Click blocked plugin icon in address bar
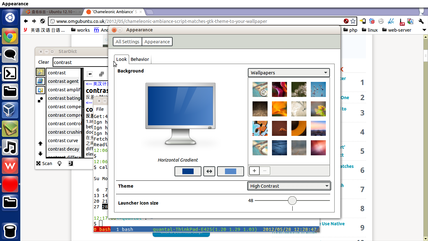 click(x=346, y=21)
